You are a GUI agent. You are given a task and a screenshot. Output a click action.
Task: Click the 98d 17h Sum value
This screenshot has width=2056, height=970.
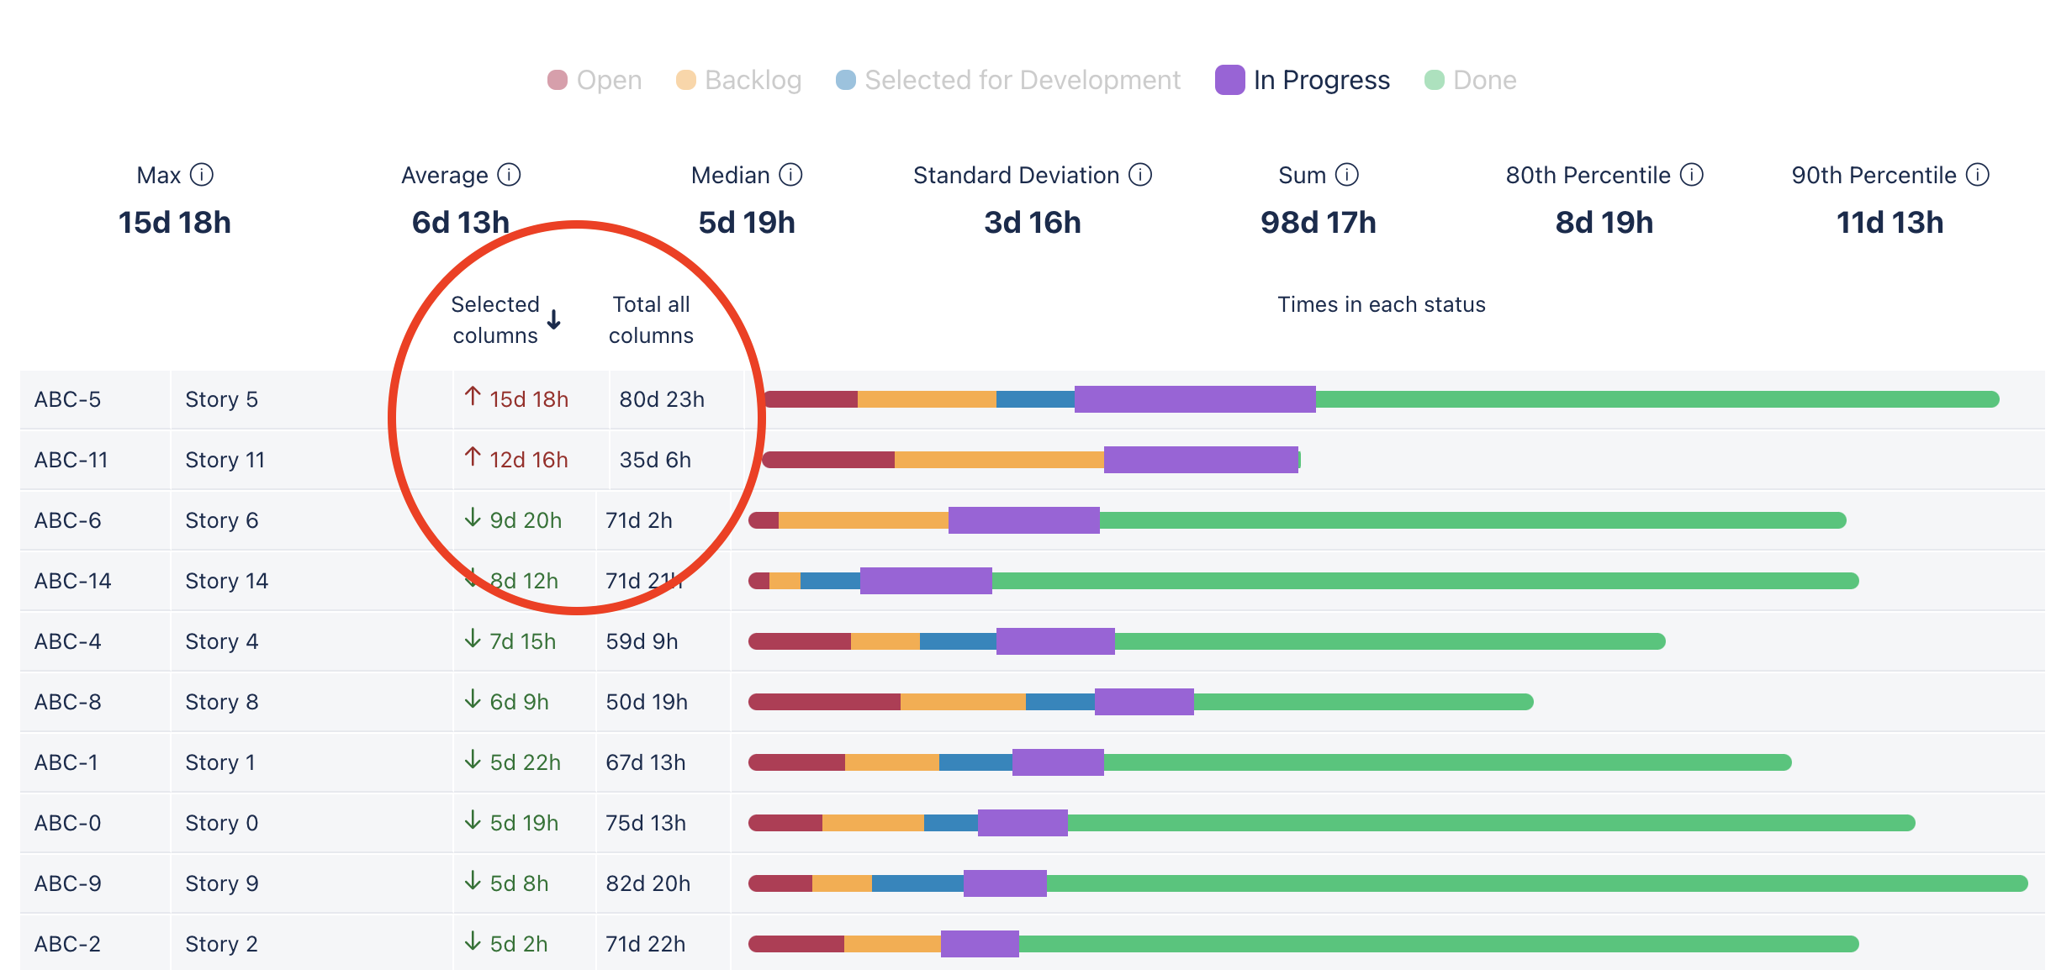pyautogui.click(x=1318, y=223)
